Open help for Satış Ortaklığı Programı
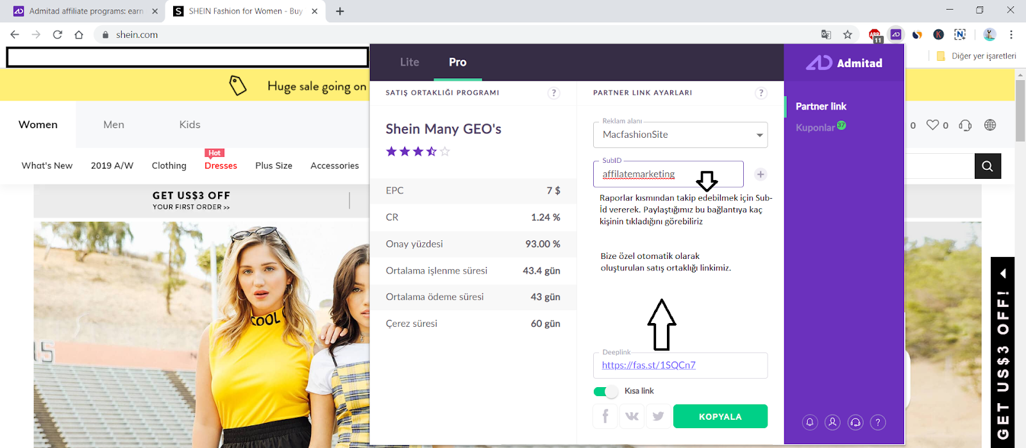Screen dimensions: 1026x448 click(x=553, y=93)
